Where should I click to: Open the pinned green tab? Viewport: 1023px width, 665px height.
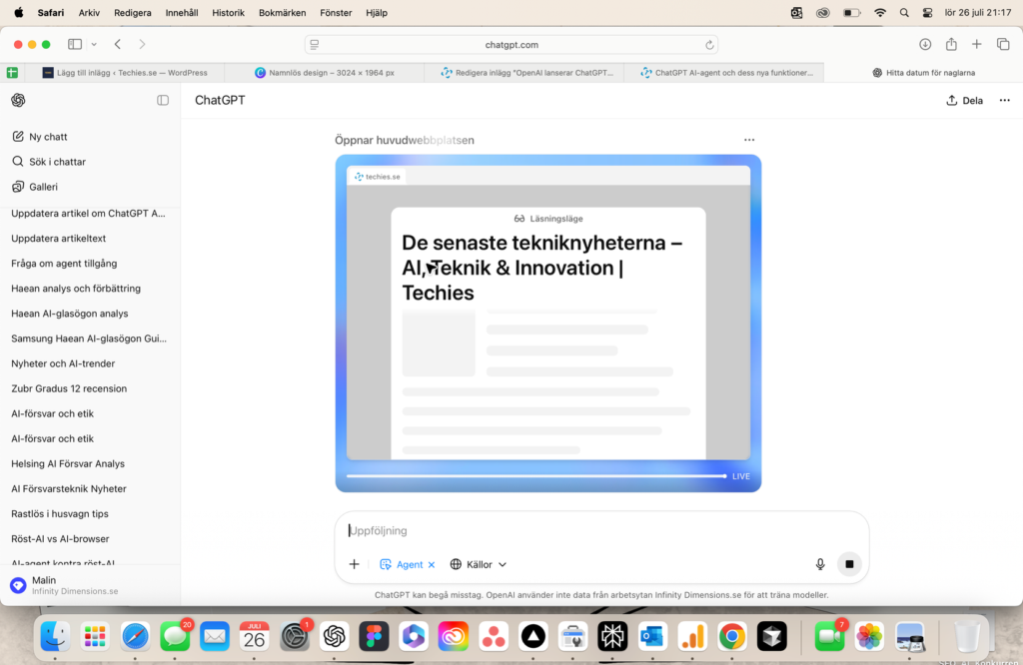[12, 73]
